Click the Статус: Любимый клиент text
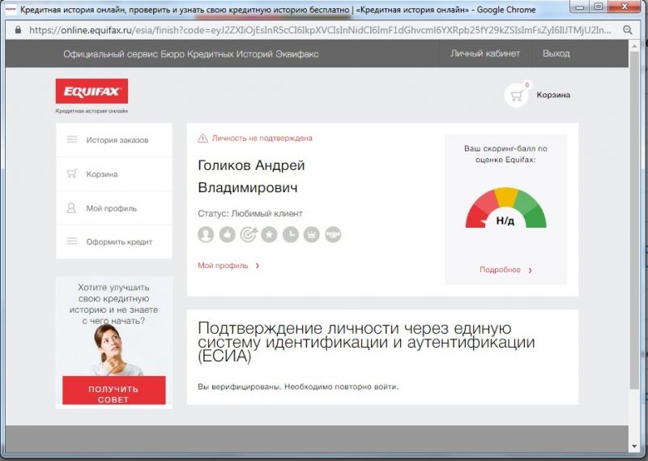Viewport: 648px width, 461px height. coord(250,213)
